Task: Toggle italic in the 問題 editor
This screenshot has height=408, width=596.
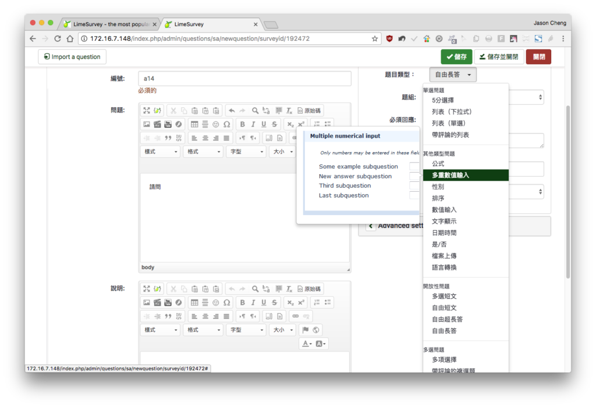Action: (x=253, y=125)
